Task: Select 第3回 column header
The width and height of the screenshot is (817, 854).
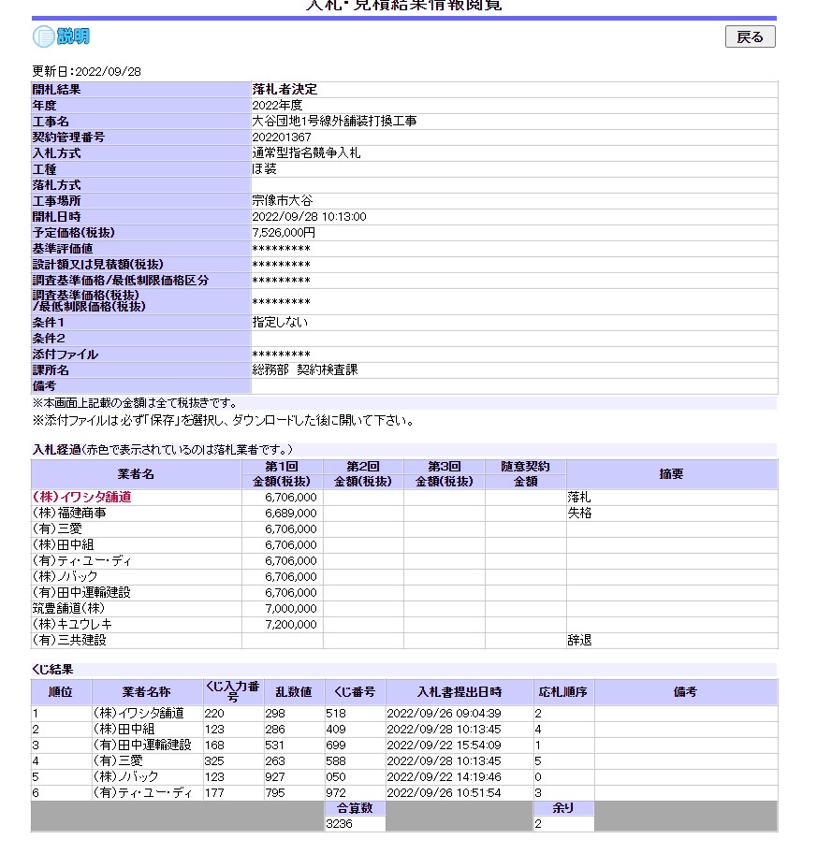Action: pos(445,467)
